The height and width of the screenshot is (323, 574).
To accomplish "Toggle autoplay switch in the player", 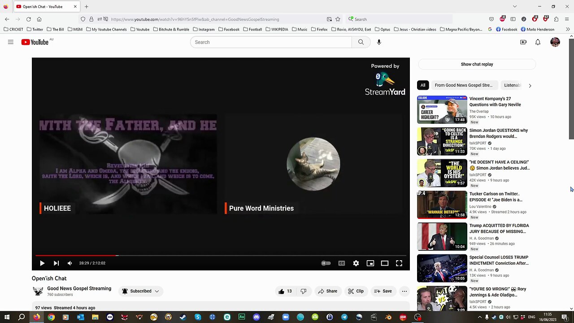I will (326, 263).
